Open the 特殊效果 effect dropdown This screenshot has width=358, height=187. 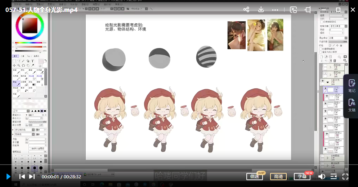click(x=339, y=26)
